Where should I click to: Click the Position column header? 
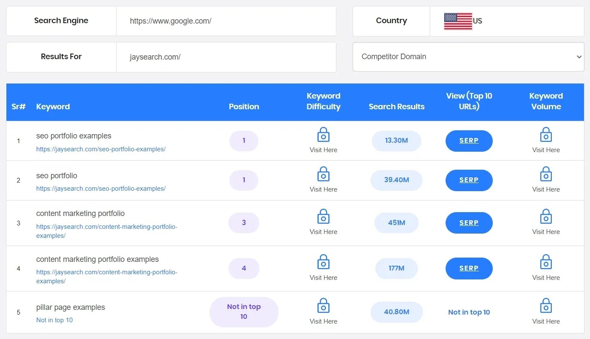(x=244, y=107)
